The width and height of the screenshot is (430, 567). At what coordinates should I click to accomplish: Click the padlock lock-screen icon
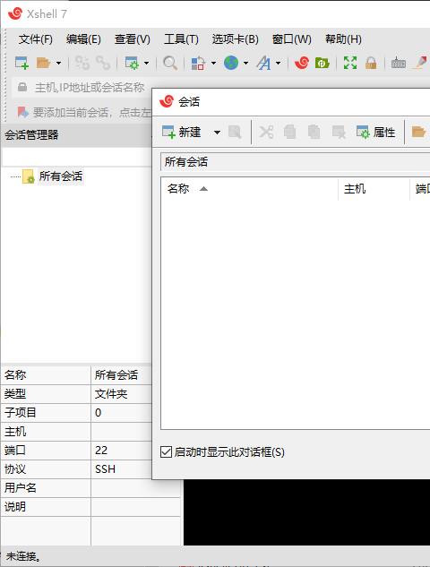pos(371,63)
